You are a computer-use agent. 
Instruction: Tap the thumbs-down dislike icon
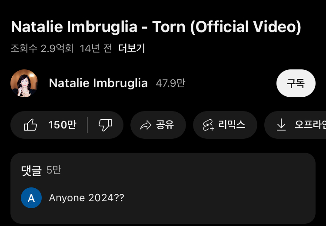click(x=105, y=125)
